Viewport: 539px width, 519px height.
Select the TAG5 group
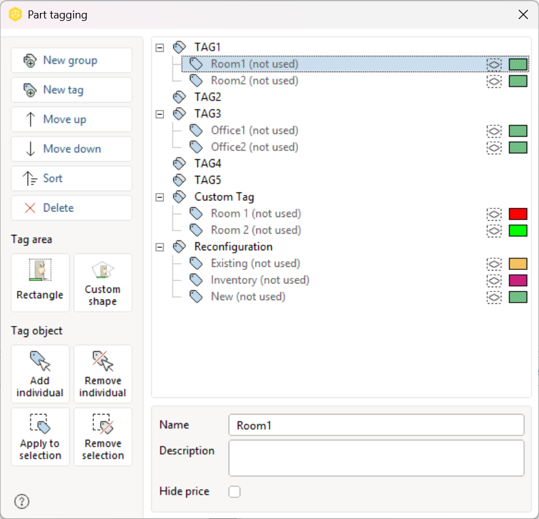[x=208, y=180]
